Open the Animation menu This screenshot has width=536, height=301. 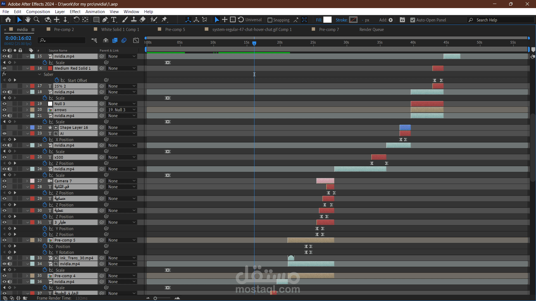(x=95, y=12)
